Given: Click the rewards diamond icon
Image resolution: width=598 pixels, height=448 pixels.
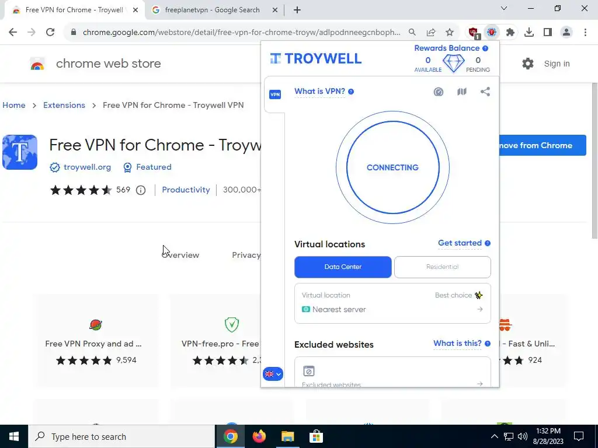Looking at the screenshot, I should [x=453, y=63].
